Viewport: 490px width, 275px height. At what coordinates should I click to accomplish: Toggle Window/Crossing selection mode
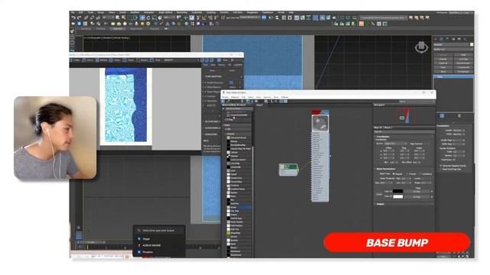tap(136, 18)
